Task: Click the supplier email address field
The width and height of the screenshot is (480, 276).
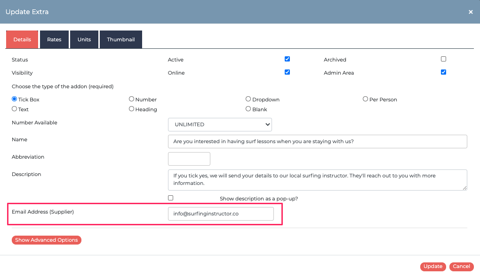Action: click(x=221, y=214)
